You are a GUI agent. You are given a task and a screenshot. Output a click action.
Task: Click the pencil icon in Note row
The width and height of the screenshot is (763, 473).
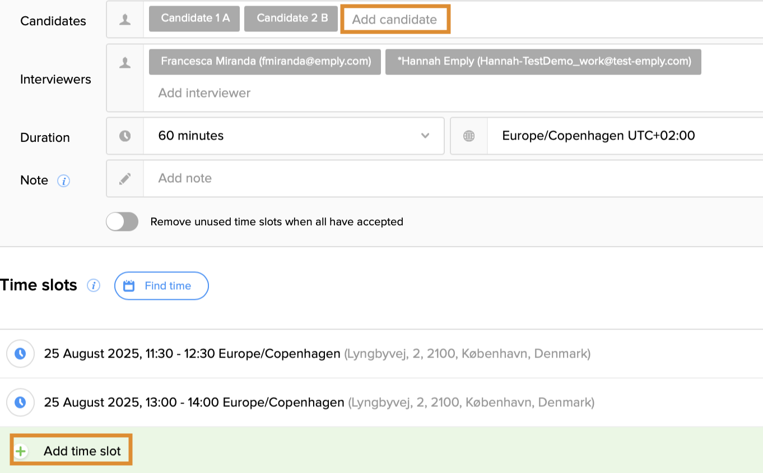click(125, 178)
